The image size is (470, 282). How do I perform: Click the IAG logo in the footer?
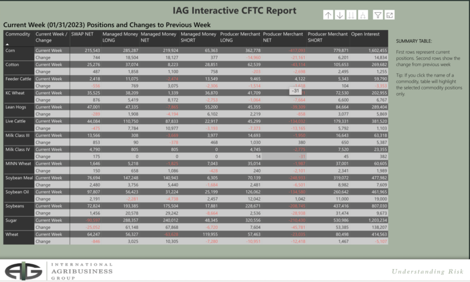[x=24, y=271]
